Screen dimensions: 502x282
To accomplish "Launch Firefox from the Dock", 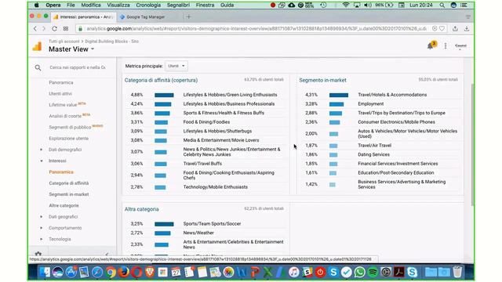I will (x=124, y=272).
